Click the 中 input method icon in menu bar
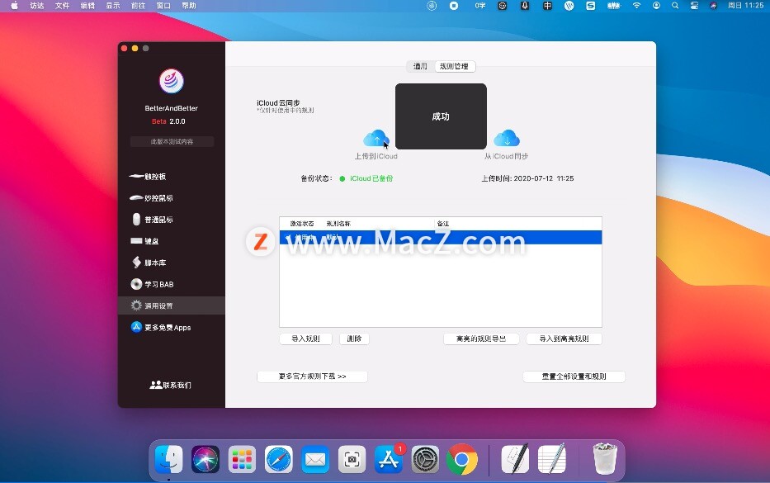The width and height of the screenshot is (770, 483). tap(547, 6)
